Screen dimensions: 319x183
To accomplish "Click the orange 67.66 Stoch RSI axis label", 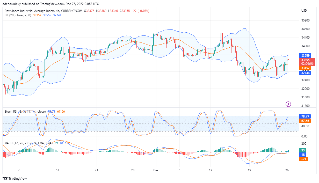I will (305, 121).
